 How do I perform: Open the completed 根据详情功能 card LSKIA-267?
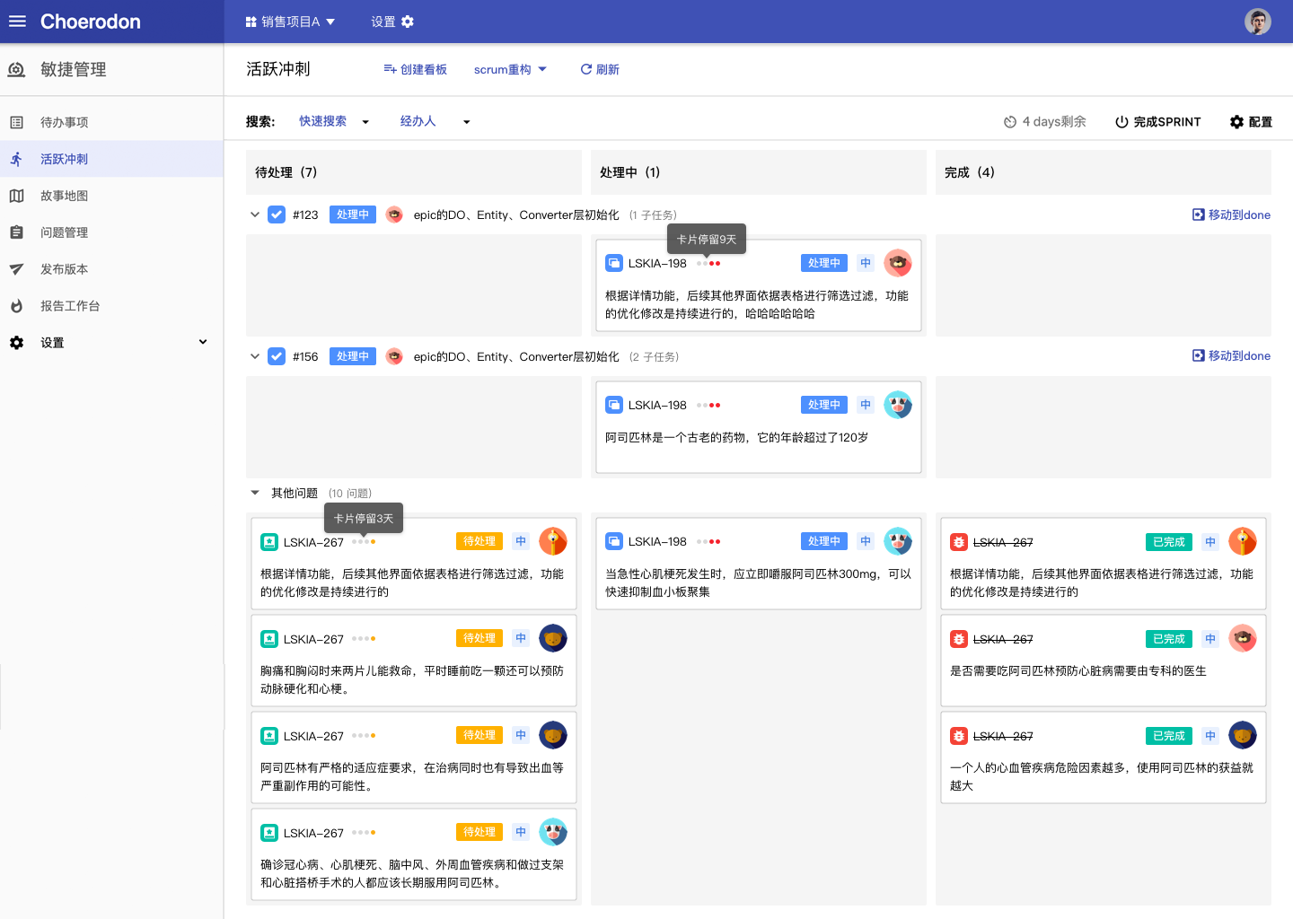1104,564
